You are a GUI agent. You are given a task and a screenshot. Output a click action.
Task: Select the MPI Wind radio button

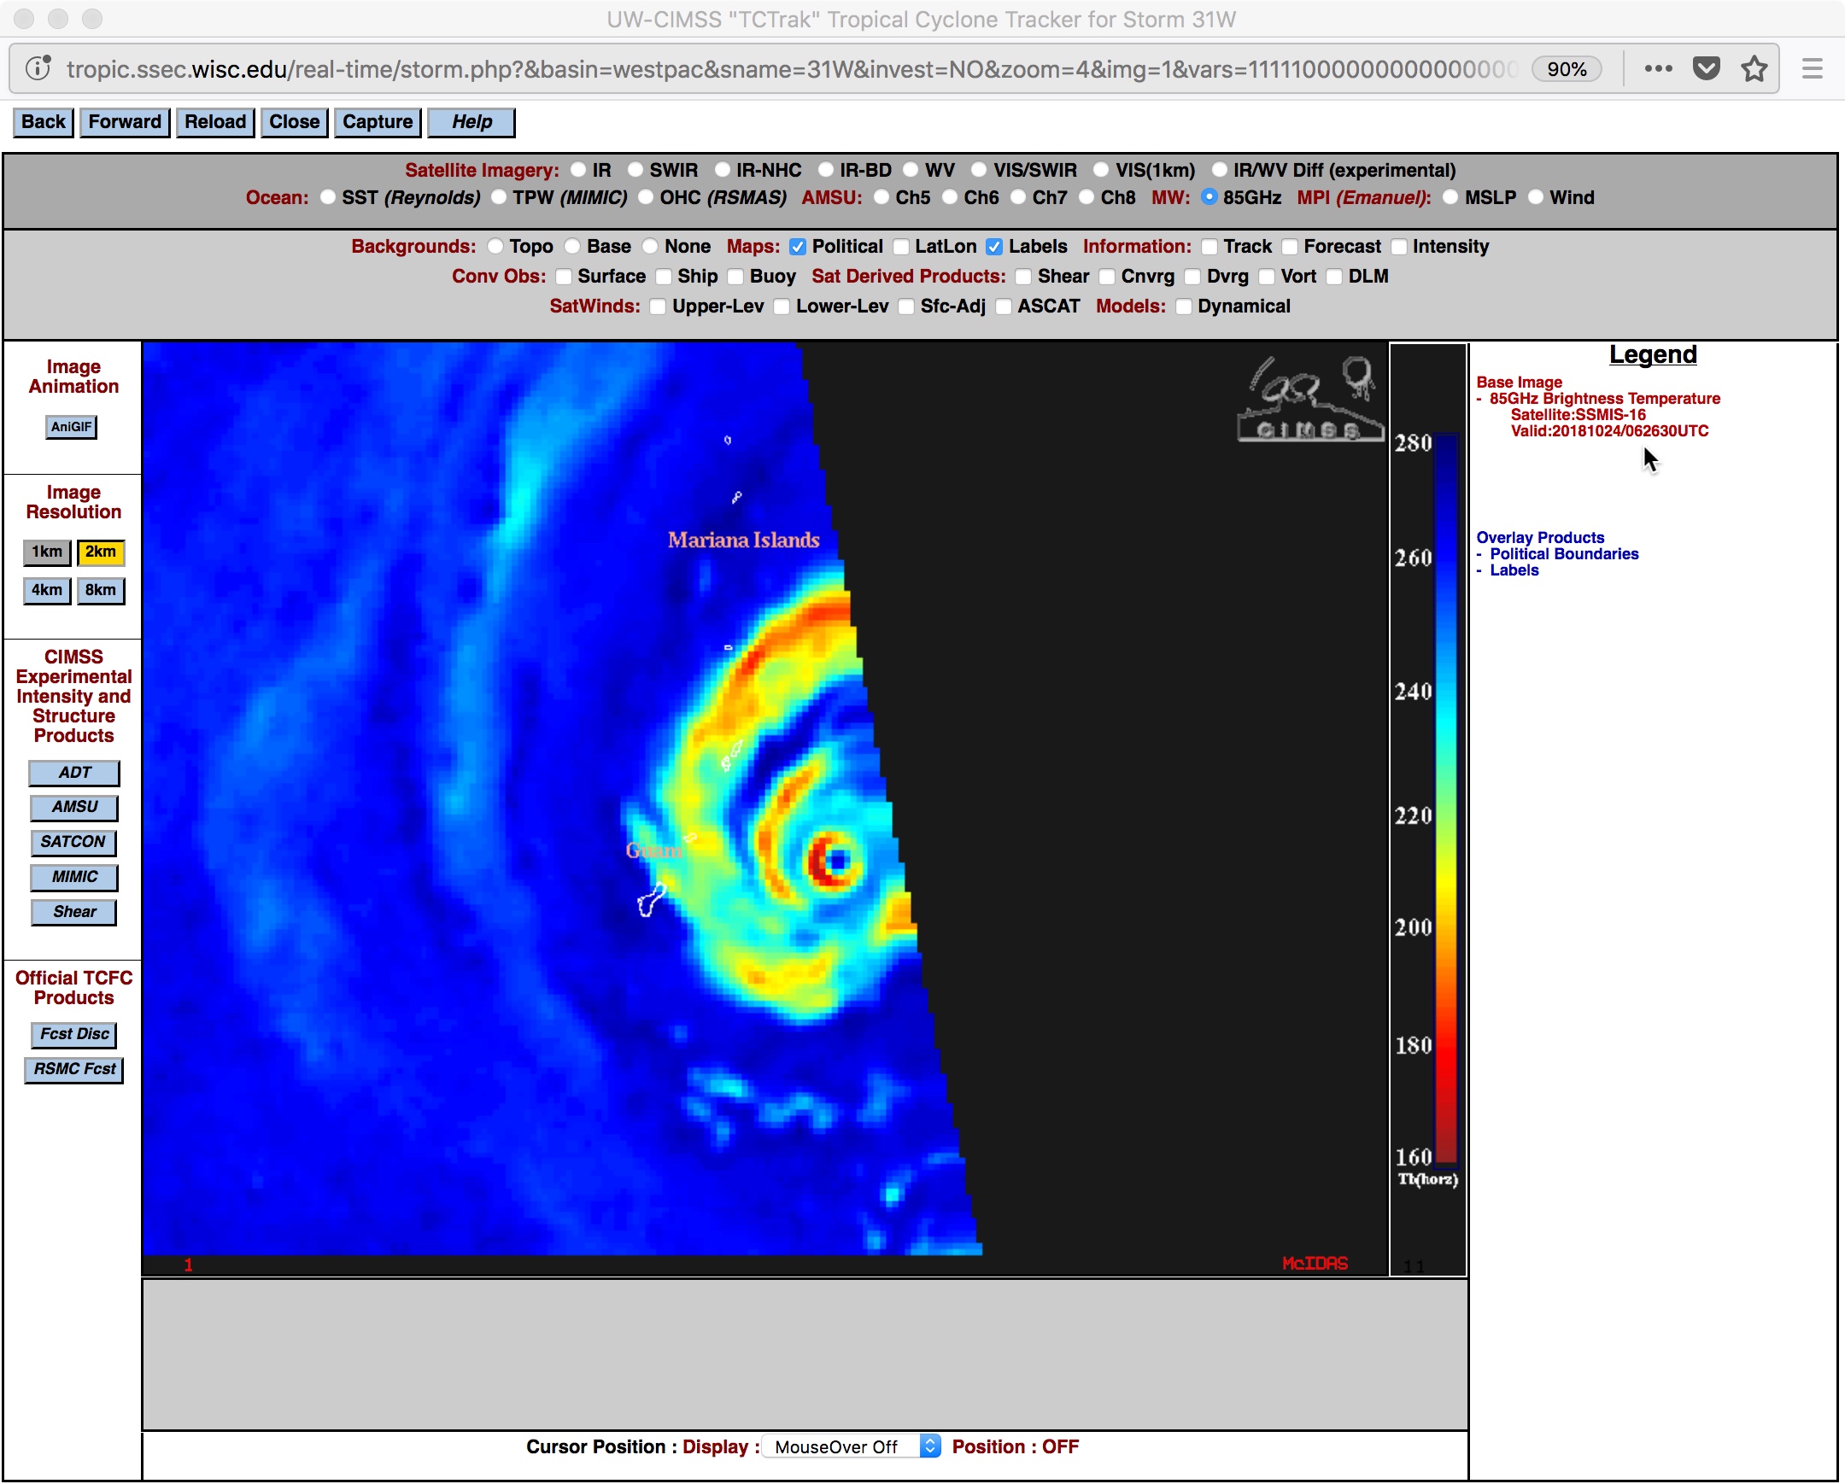point(1536,197)
